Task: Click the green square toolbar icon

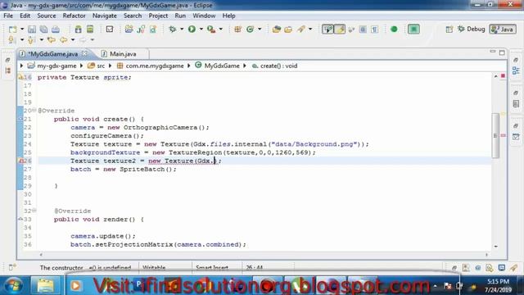Action: 413,29
